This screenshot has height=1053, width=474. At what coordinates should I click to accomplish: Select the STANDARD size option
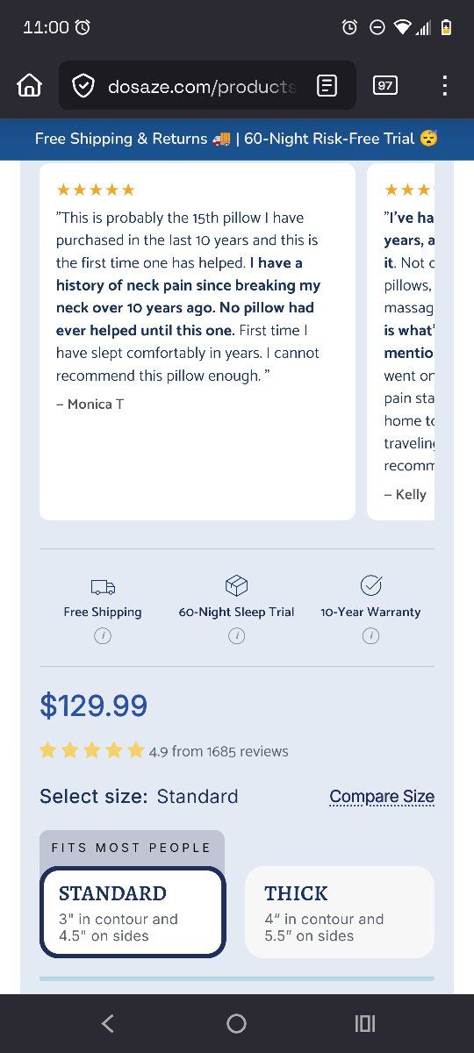[133, 912]
